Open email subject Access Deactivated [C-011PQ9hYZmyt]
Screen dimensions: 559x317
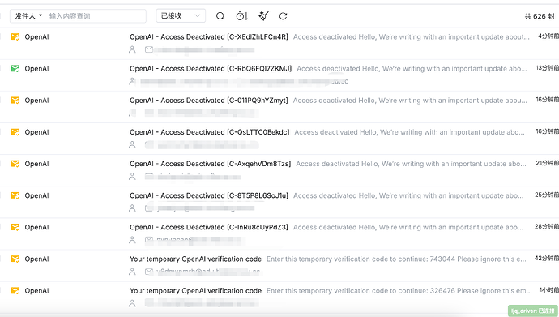[x=208, y=101]
